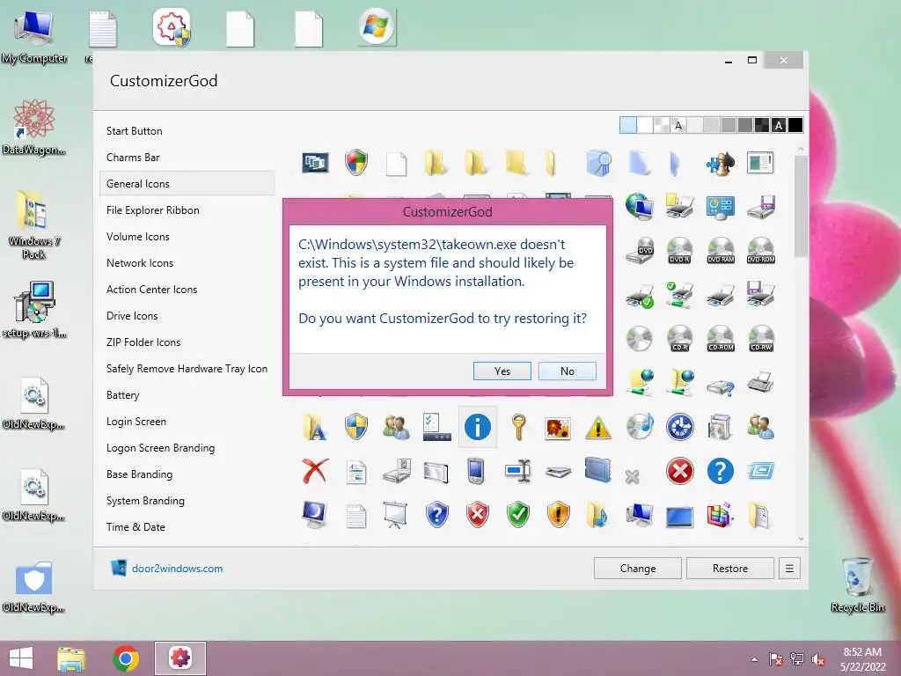Pick the light blue preview background swatch
Image resolution: width=901 pixels, height=676 pixels.
[628, 125]
